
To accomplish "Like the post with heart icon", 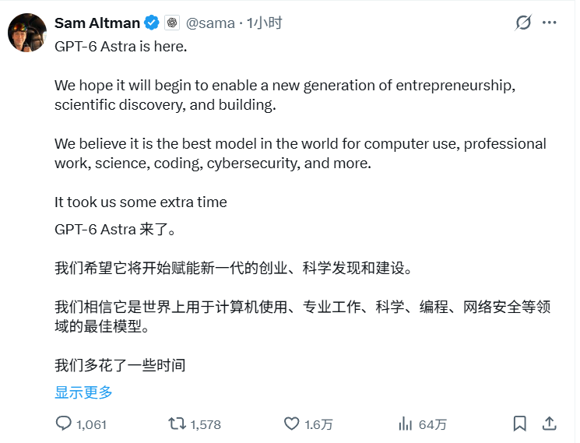I will pos(291,424).
